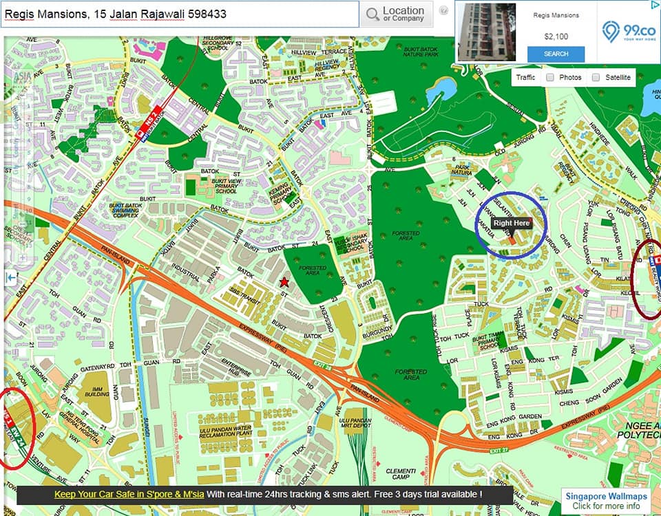
Task: Click the magnifier Location search button
Action: click(x=396, y=14)
